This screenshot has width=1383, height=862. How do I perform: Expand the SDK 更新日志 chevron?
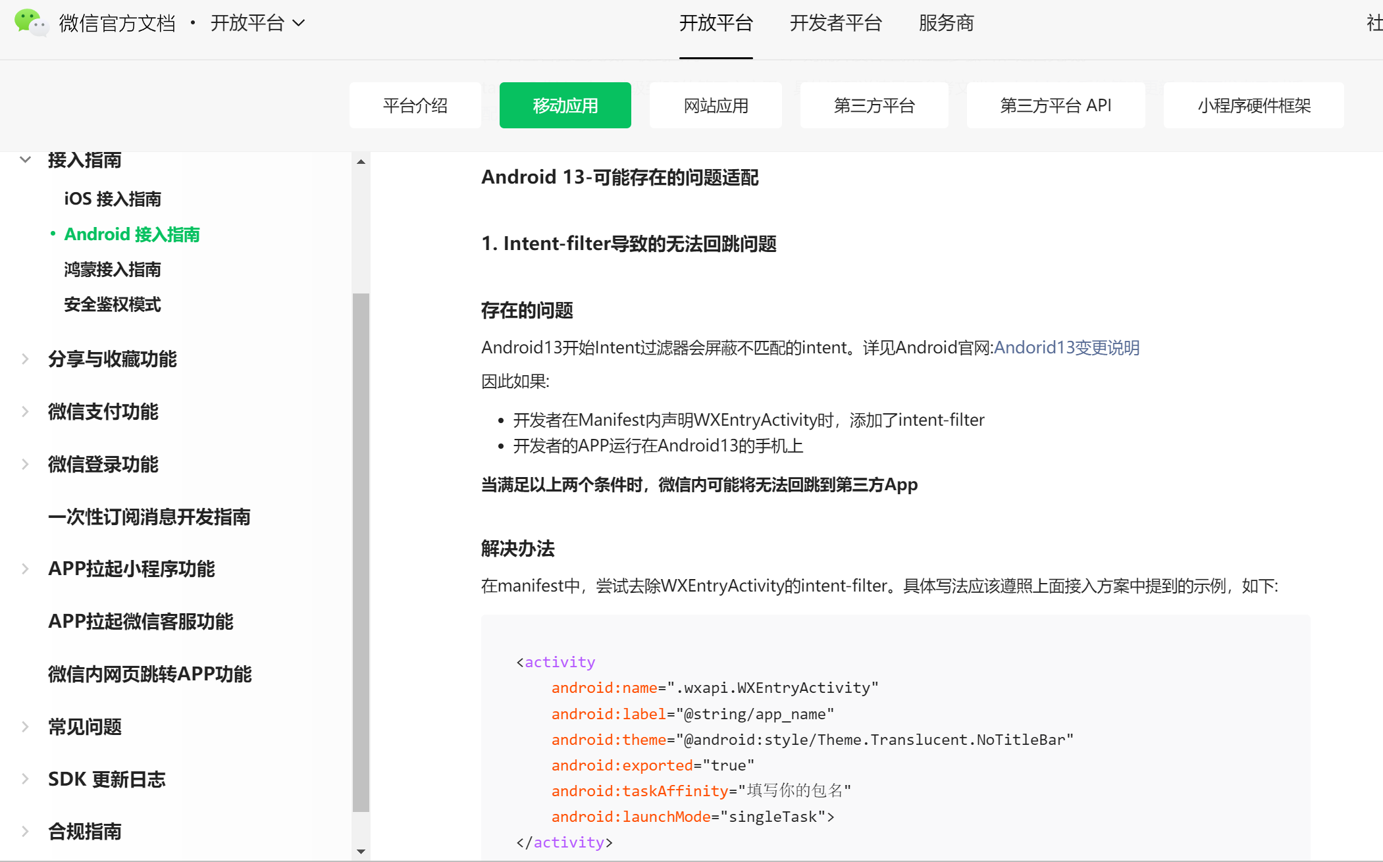tap(26, 779)
